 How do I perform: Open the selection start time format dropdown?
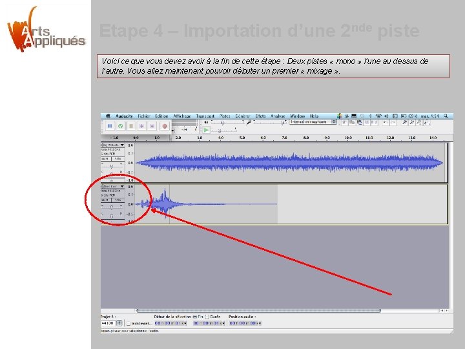point(185,323)
